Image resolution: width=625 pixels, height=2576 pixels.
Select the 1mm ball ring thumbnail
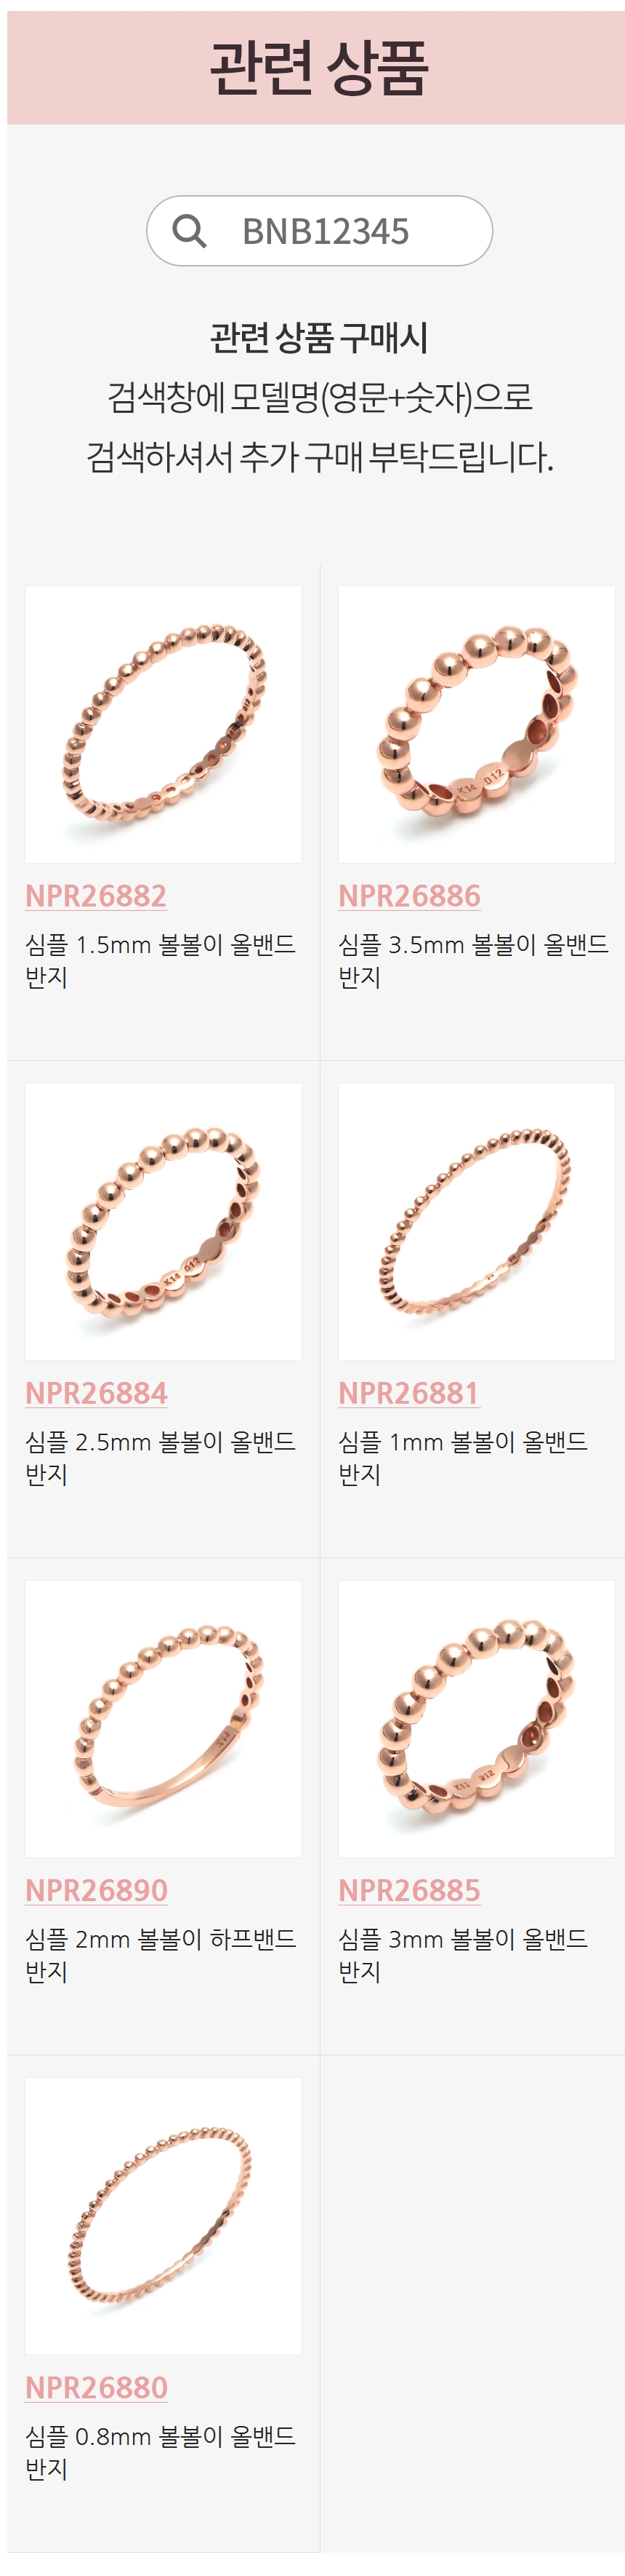pos(476,1221)
